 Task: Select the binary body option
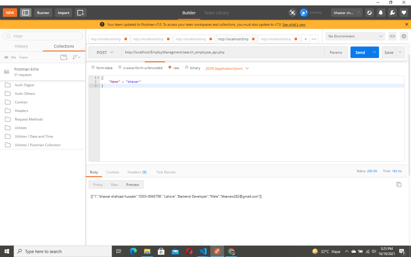coord(187,67)
